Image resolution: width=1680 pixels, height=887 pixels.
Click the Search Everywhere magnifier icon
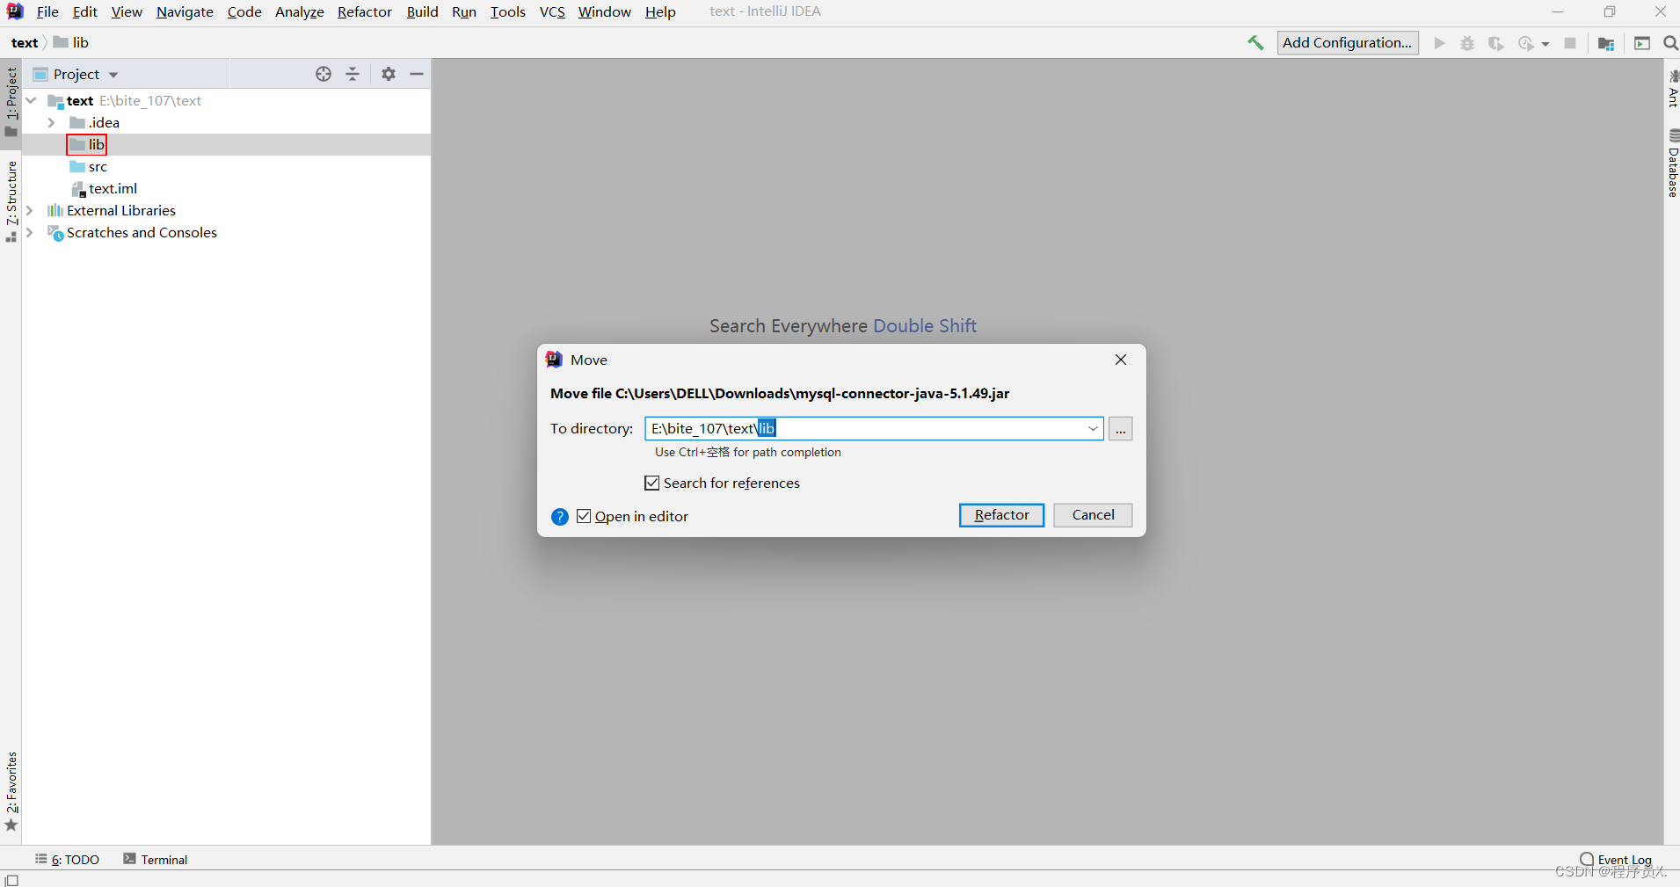pos(1671,43)
